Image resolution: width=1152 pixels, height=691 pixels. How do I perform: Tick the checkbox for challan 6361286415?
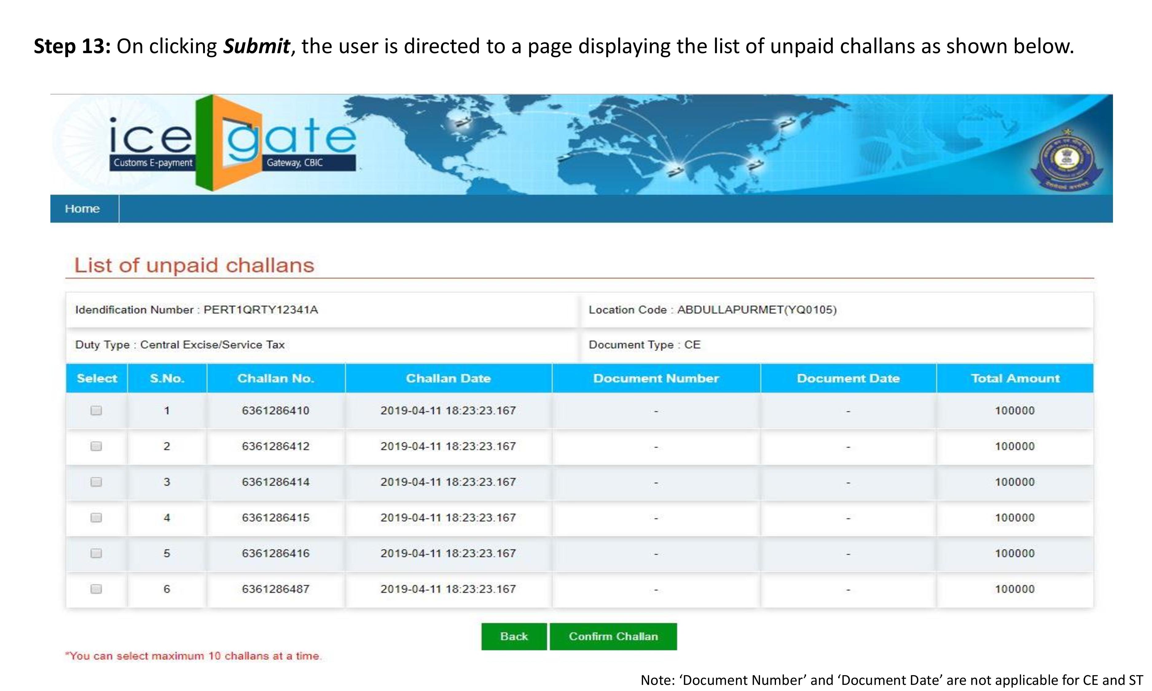96,518
